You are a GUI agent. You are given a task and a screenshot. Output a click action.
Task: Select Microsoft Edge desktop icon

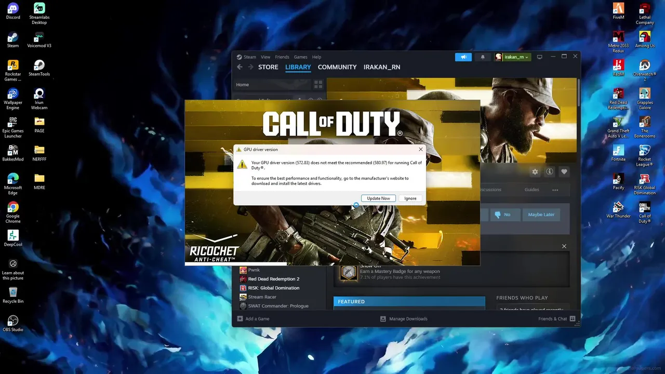[x=13, y=184]
